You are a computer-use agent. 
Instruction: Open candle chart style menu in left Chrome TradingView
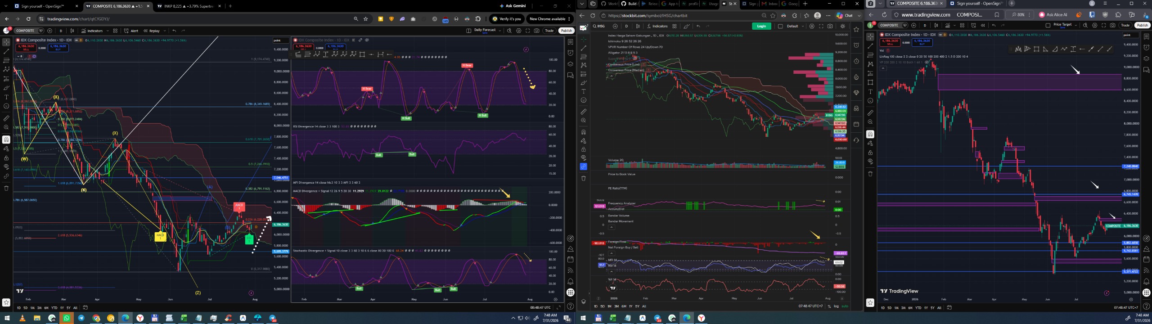(72, 31)
